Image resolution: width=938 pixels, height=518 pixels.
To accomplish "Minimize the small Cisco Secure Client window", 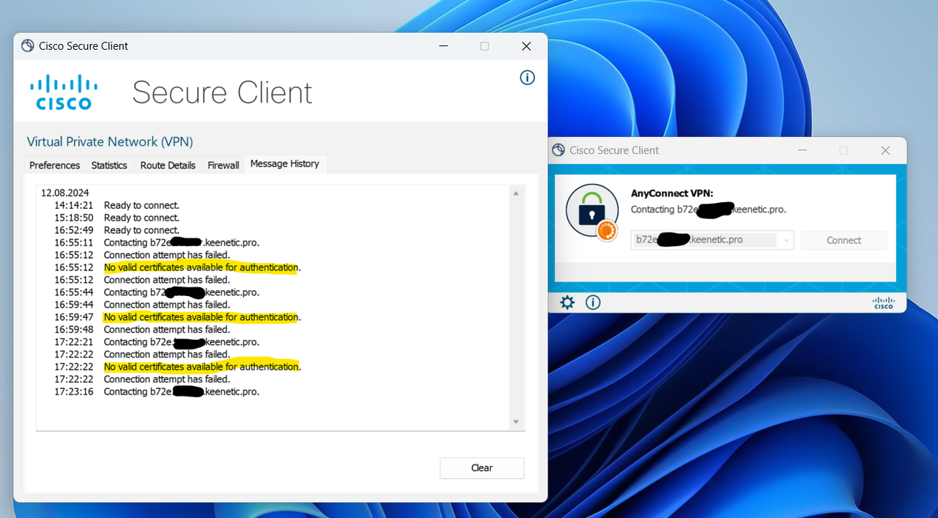I will 803,150.
